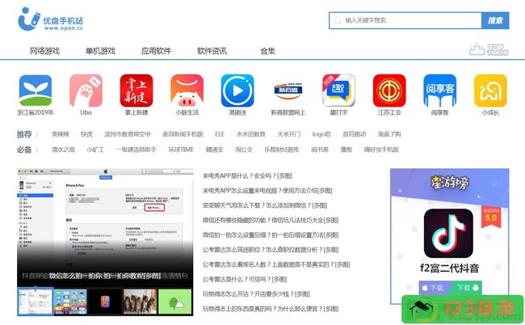Click the blue iOS 下载 button
This screenshot has height=325, width=525.
click(433, 287)
